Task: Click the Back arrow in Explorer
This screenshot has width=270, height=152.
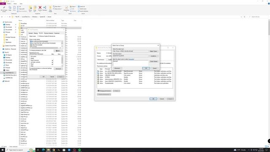Action: pyautogui.click(x=2, y=17)
